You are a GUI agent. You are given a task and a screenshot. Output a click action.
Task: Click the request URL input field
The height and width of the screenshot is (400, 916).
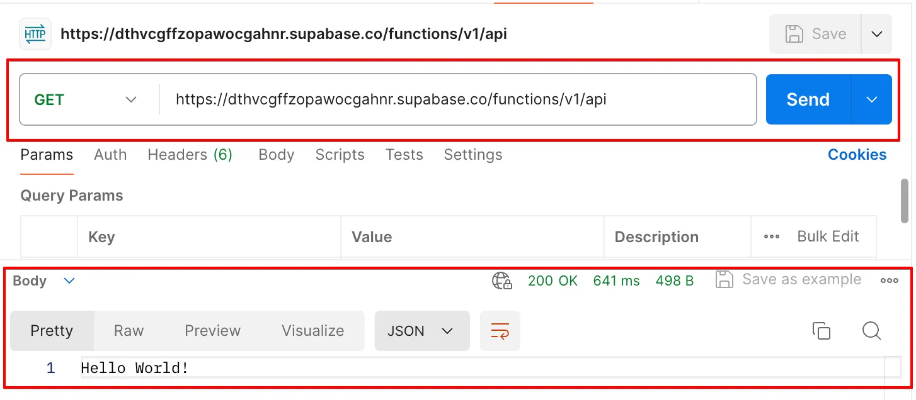click(457, 99)
